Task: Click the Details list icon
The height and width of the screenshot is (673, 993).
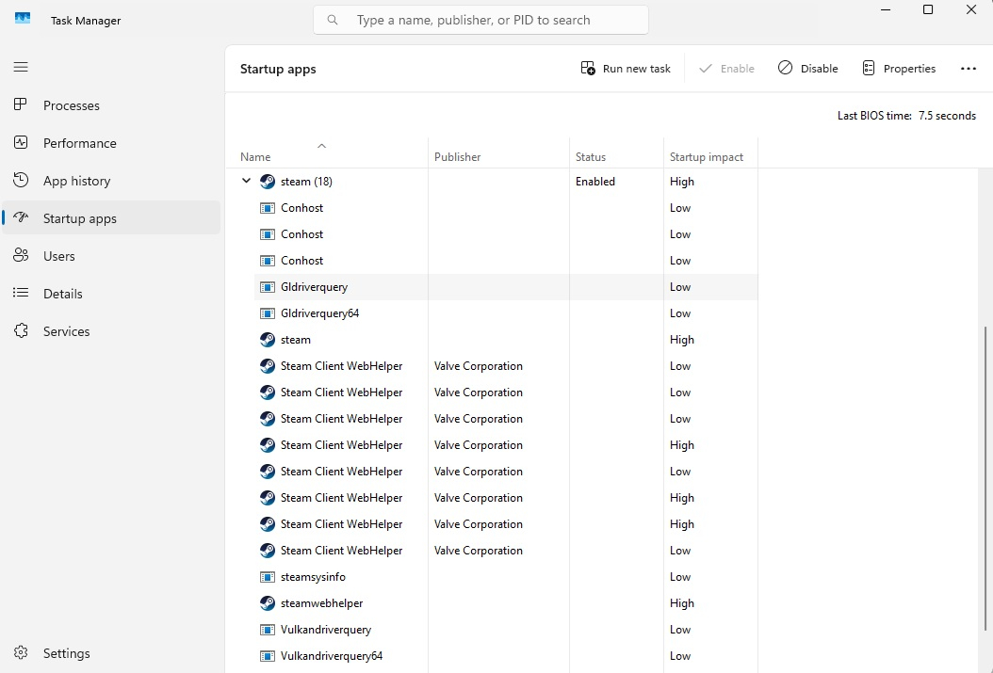Action: point(21,293)
